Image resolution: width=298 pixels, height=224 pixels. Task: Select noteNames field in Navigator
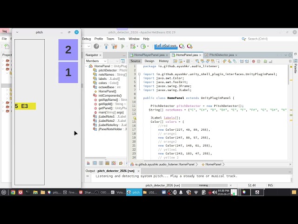(x=110, y=75)
